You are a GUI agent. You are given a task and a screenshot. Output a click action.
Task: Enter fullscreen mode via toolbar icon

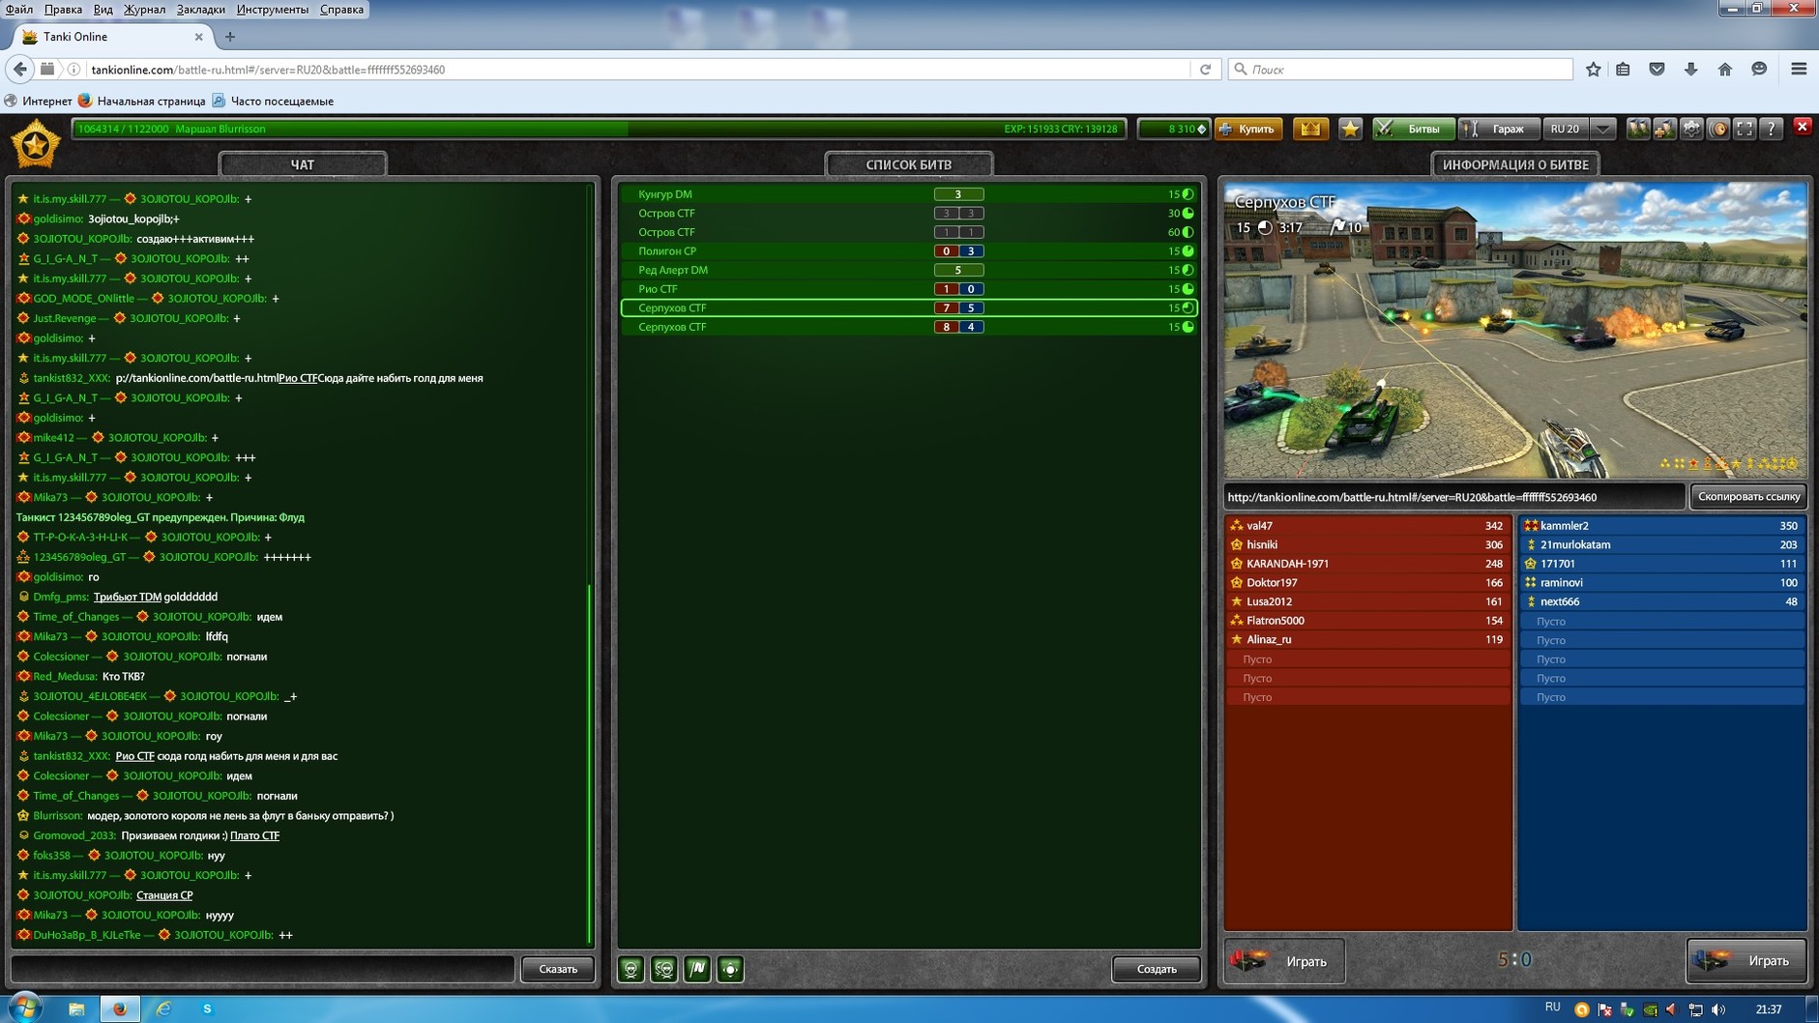(1745, 129)
